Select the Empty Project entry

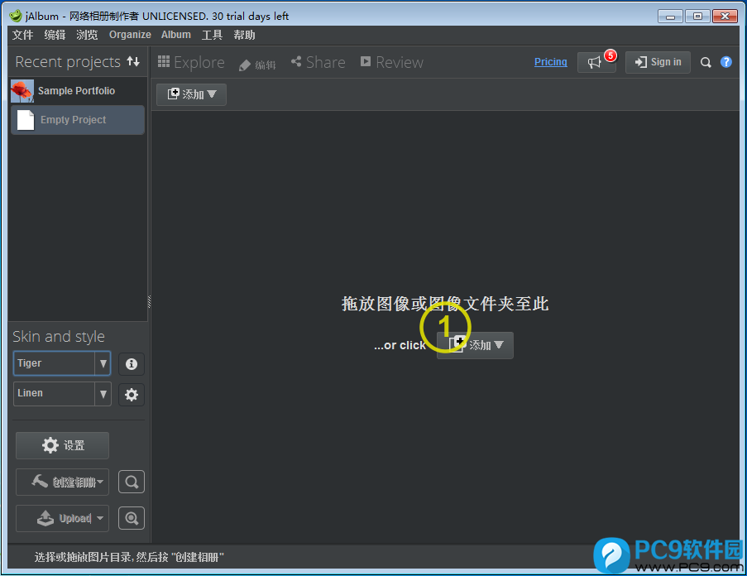tap(78, 120)
